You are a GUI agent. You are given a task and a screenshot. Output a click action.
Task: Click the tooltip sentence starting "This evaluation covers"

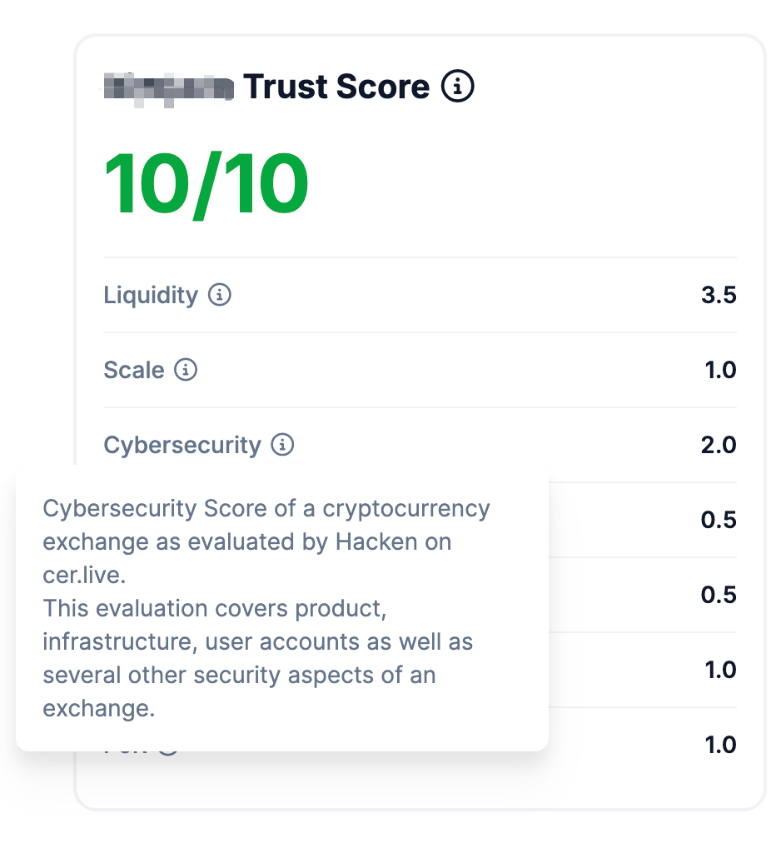pos(258,659)
